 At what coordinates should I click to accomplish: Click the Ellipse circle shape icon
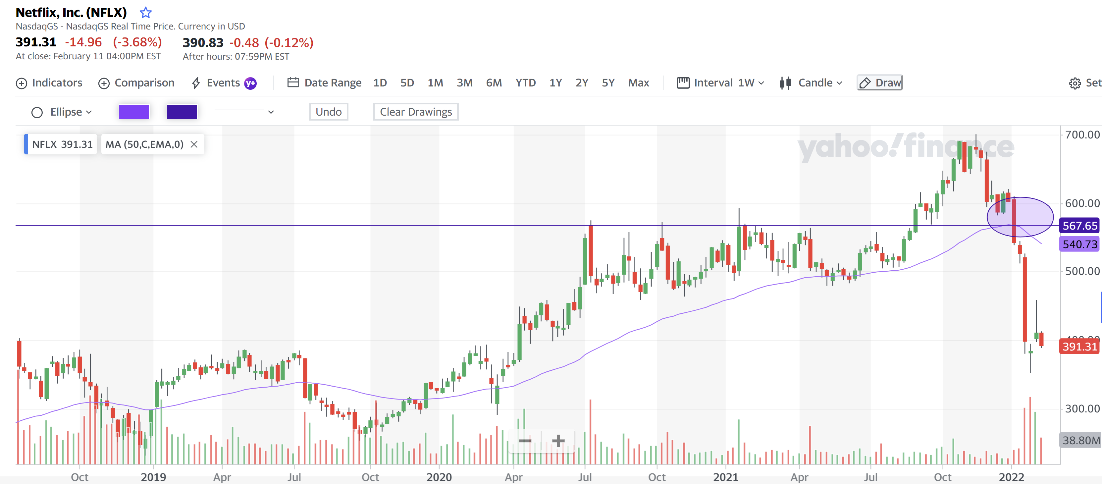point(37,113)
